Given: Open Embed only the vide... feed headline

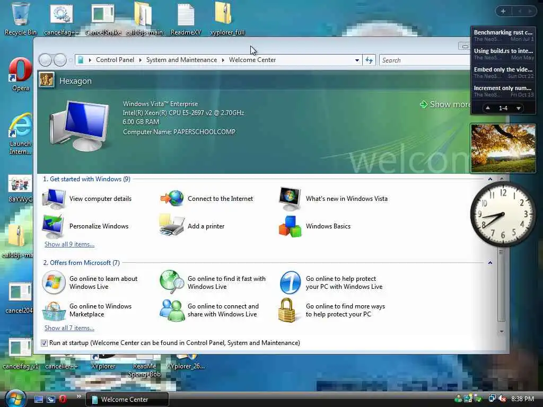Looking at the screenshot, I should 503,73.
